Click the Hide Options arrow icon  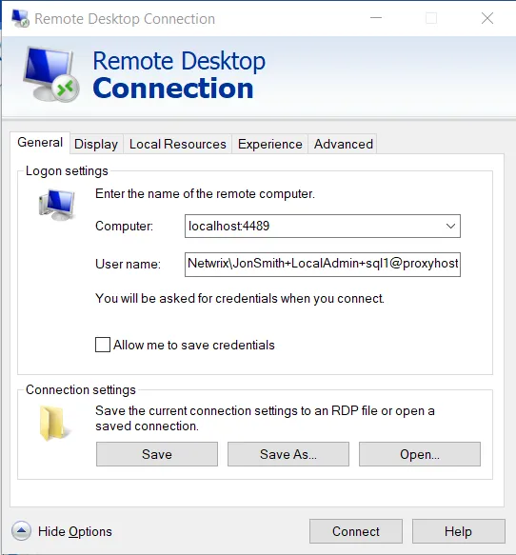(21, 531)
